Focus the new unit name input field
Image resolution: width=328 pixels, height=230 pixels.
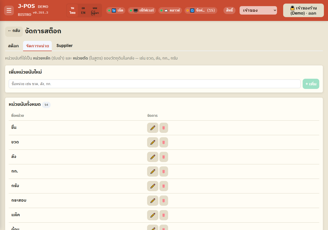[x=155, y=84]
